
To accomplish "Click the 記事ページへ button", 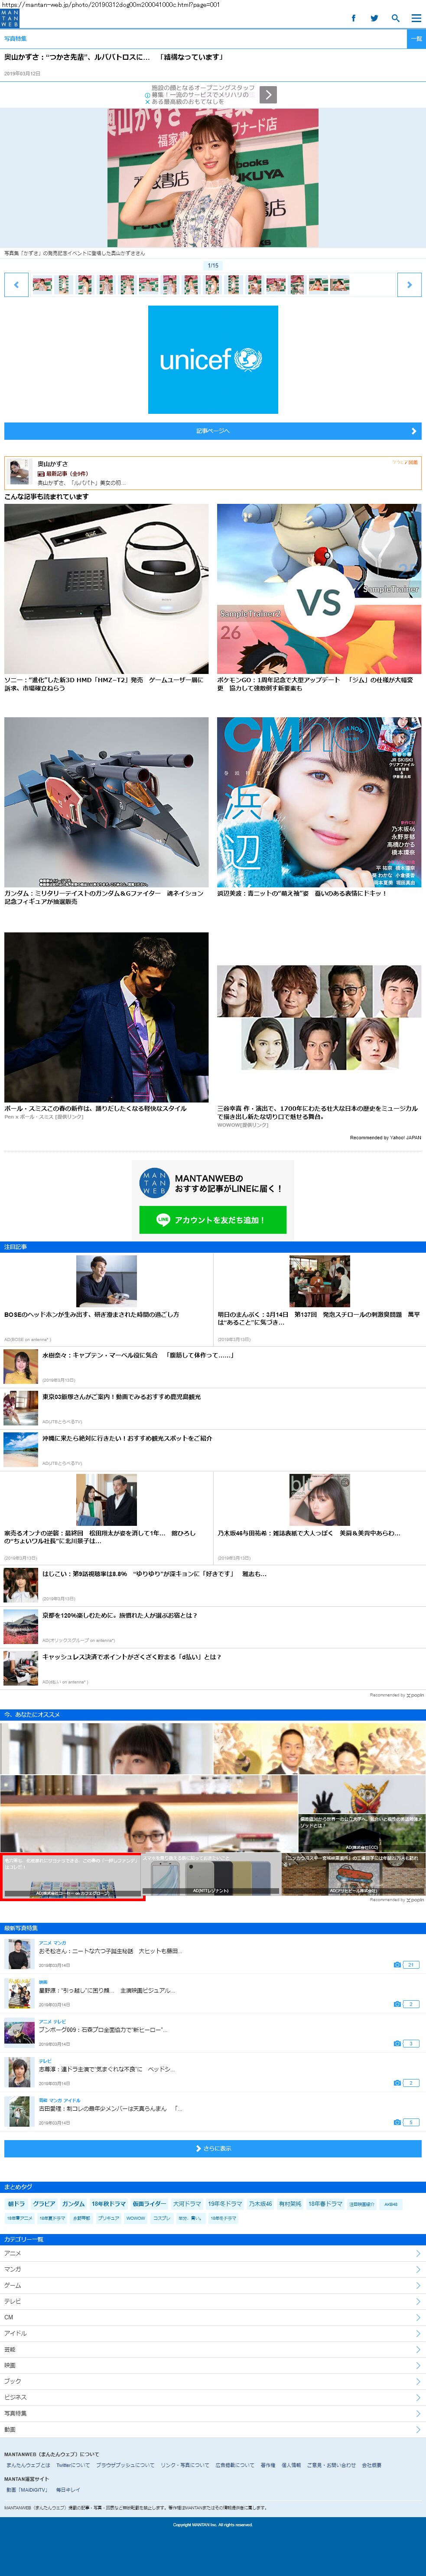I will coord(213,431).
